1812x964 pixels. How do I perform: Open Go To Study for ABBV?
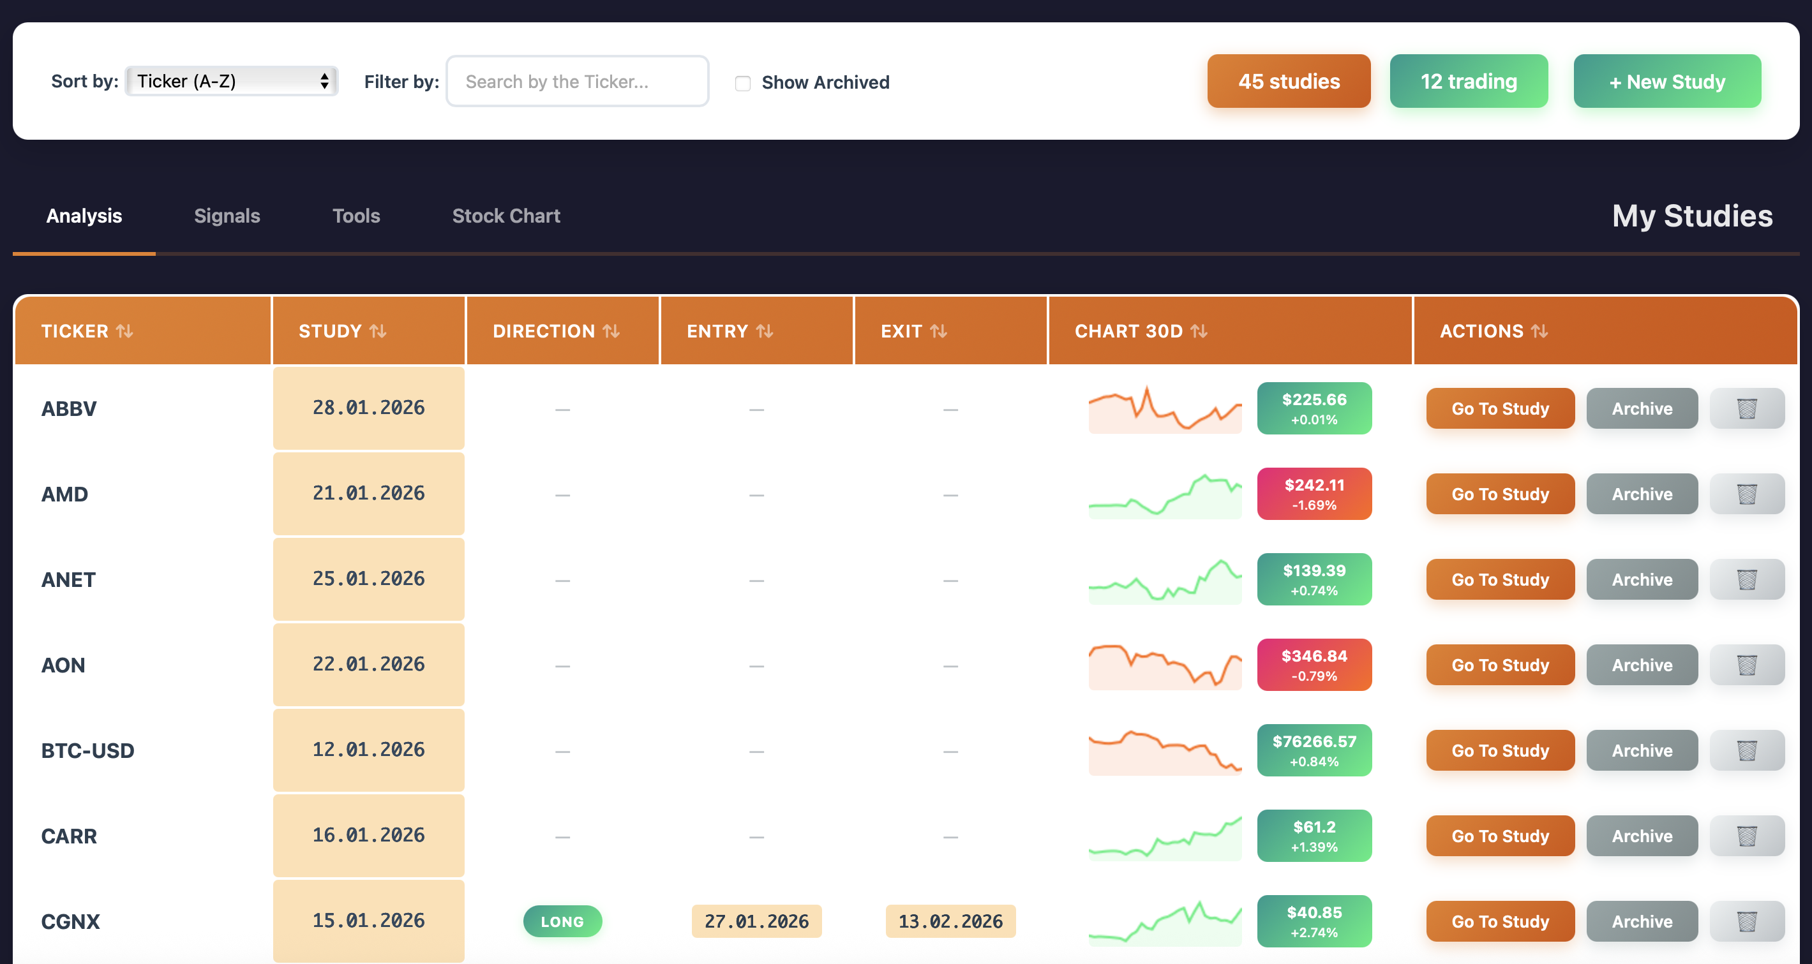pos(1501,408)
